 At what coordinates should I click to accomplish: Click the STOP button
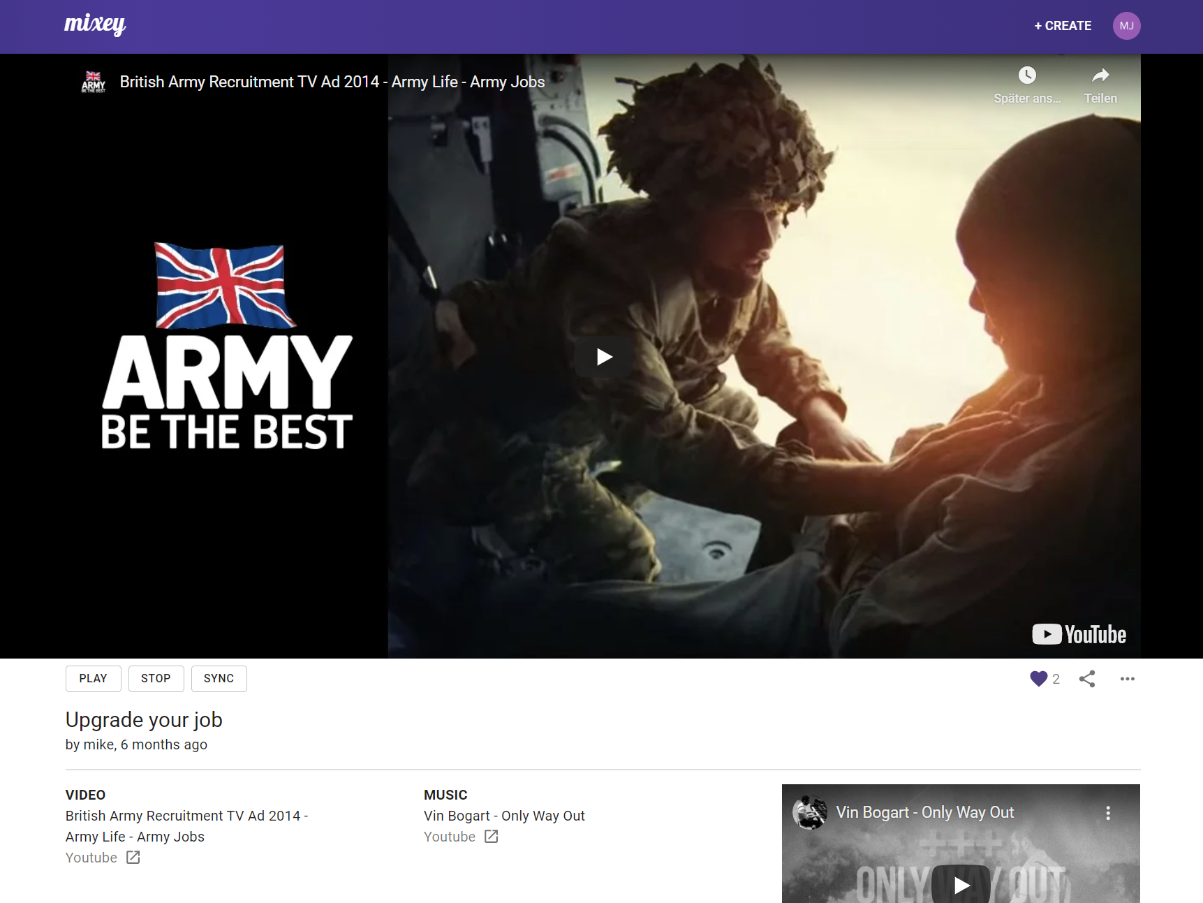tap(156, 679)
